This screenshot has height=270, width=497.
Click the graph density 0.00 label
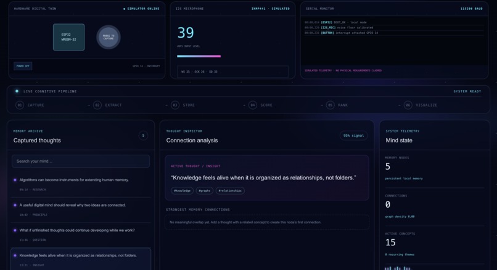pos(400,216)
